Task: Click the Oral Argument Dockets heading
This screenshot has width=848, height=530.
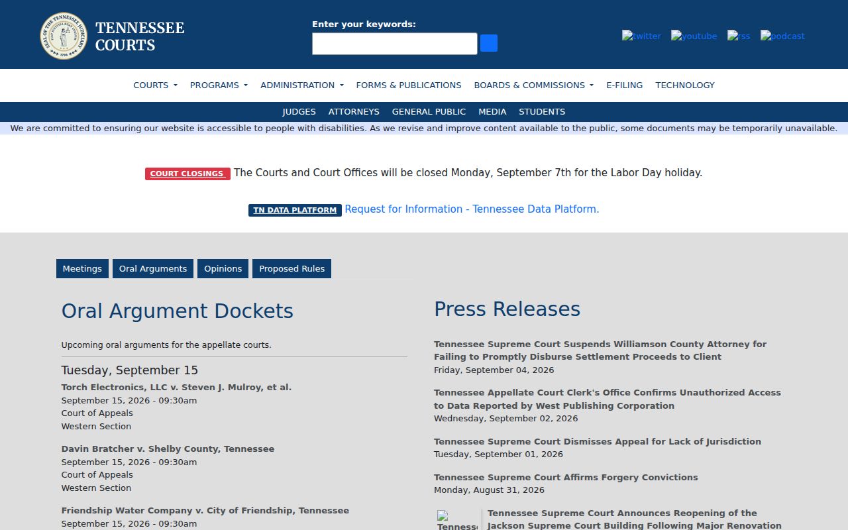Action: click(x=178, y=311)
